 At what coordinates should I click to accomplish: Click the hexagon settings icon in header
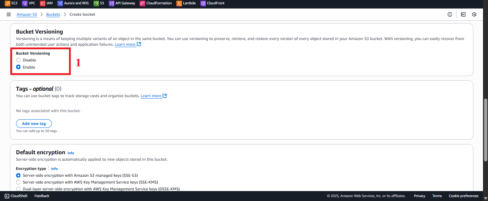[x=474, y=15]
